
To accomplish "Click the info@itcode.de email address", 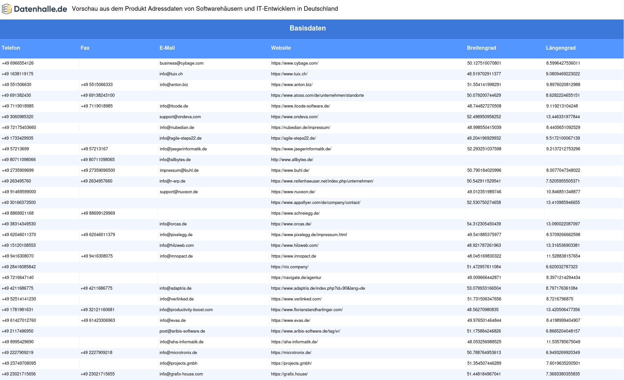I will tap(174, 106).
